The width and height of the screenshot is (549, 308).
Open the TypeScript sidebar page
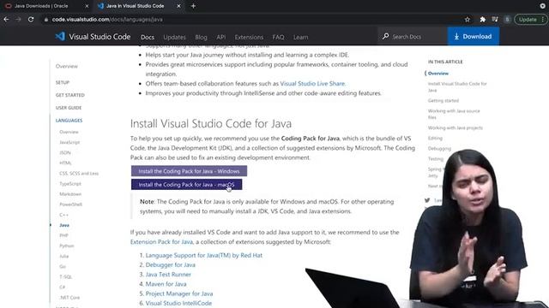click(x=70, y=184)
